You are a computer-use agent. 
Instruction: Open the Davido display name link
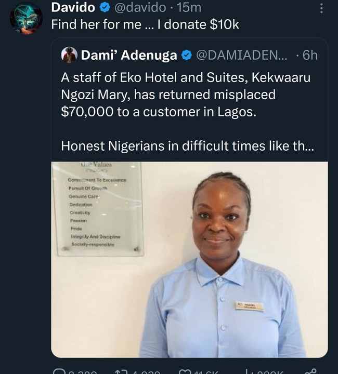click(x=73, y=8)
